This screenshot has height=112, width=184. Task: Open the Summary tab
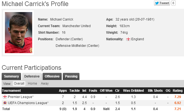(x=11, y=76)
